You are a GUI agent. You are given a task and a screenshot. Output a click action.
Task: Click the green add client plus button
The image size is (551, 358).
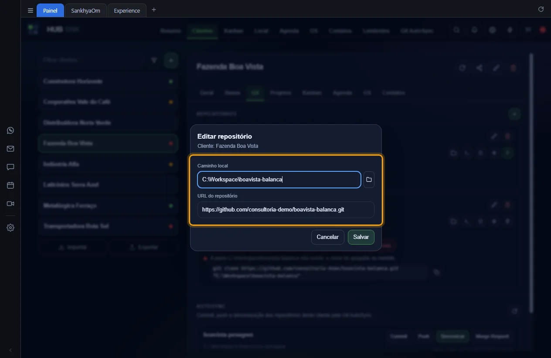pos(171,60)
